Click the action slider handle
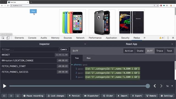 coord(148,86)
